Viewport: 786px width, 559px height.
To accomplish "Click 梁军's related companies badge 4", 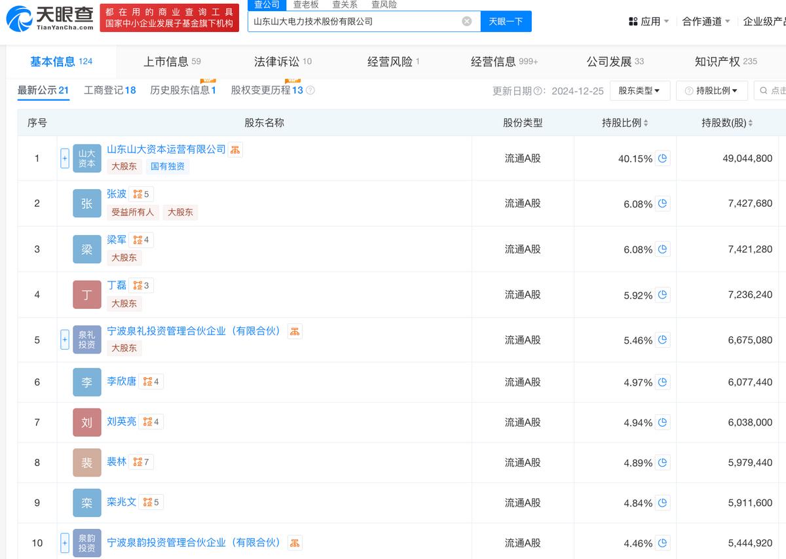I will click(141, 240).
